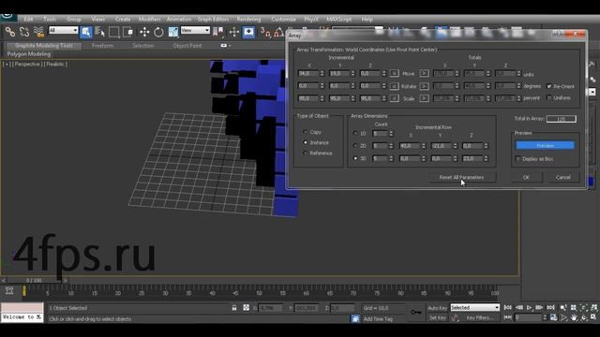Open the Key Filters button
The image size is (600, 337).
(479, 318)
